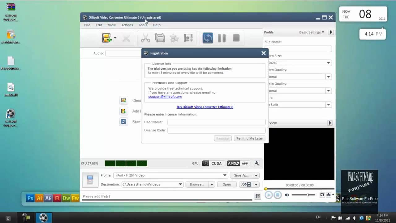Toggle AMD APP GPU acceleration
This screenshot has width=396, height=223.
[x=238, y=164]
